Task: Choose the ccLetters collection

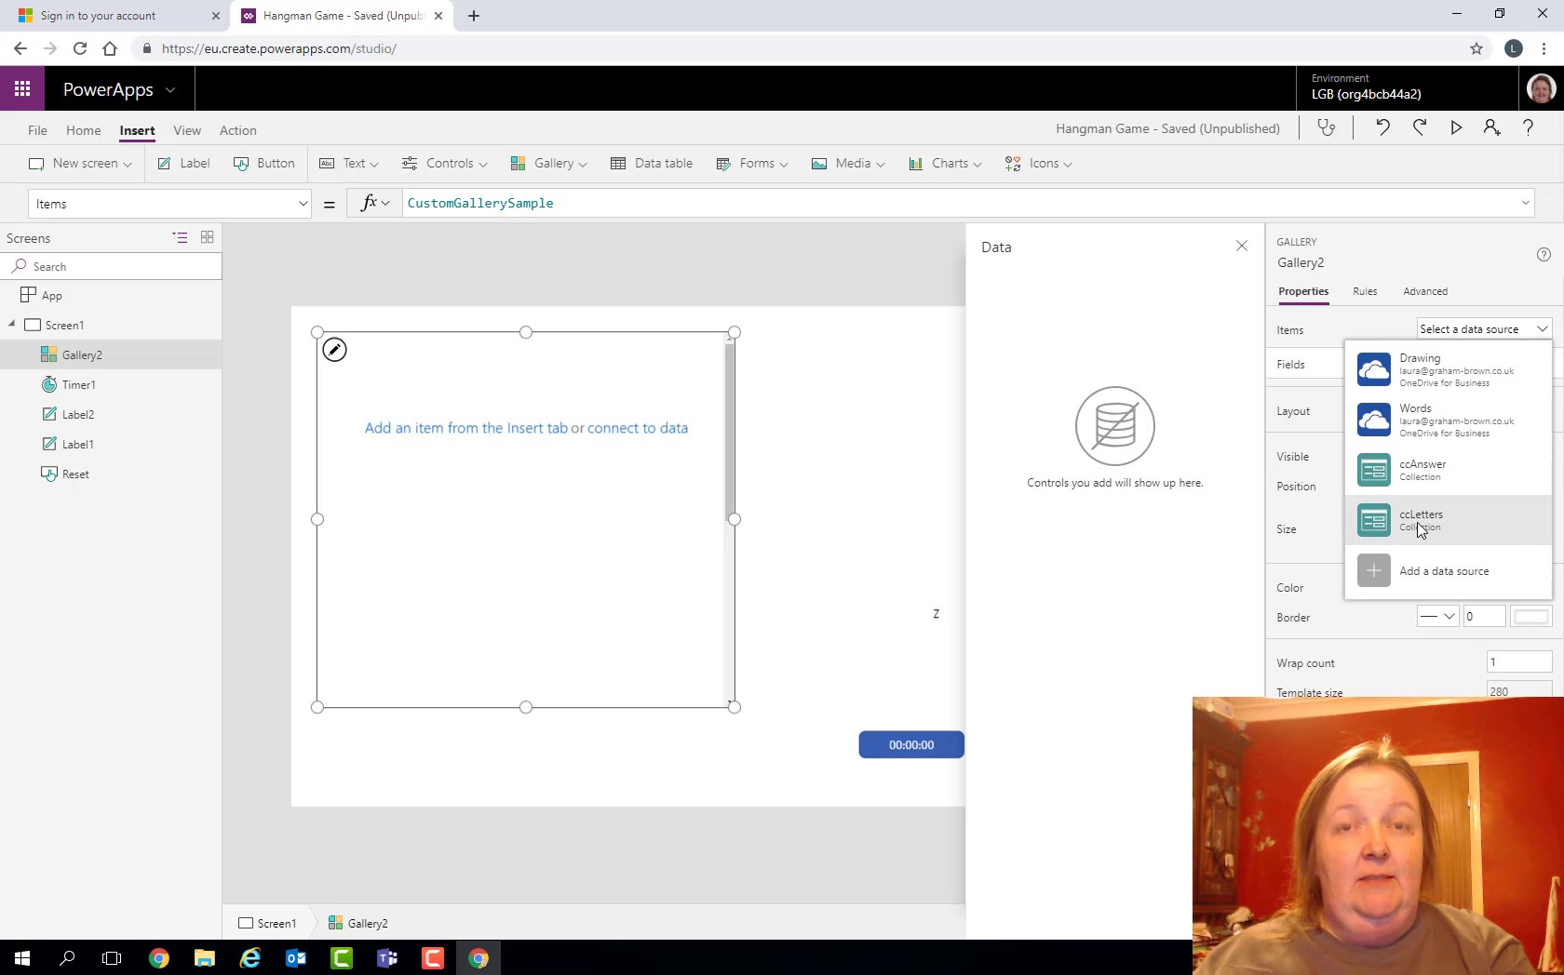Action: click(1448, 520)
